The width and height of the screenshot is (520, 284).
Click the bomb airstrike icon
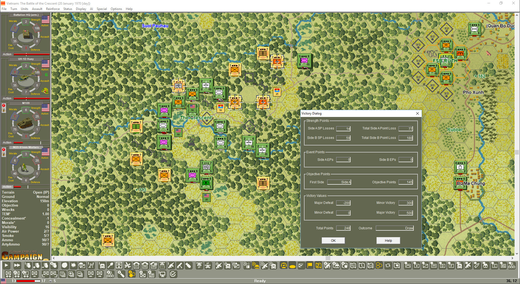point(188,266)
